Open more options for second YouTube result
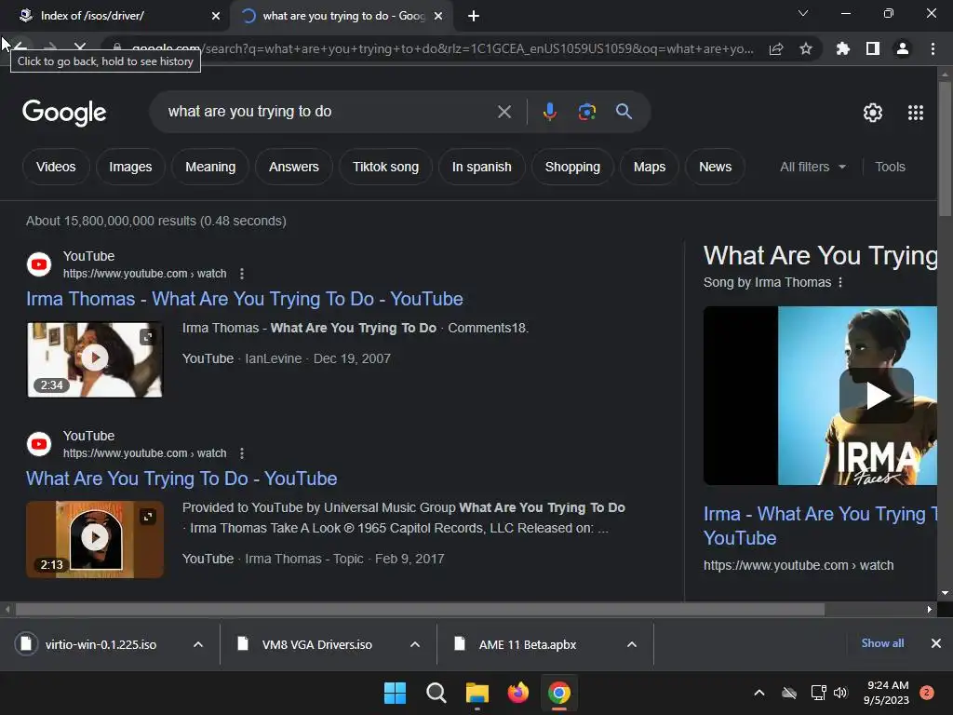The width and height of the screenshot is (953, 715). pyautogui.click(x=242, y=453)
